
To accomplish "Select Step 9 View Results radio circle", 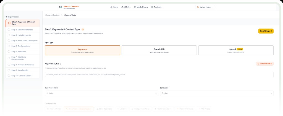I will point(9,70).
